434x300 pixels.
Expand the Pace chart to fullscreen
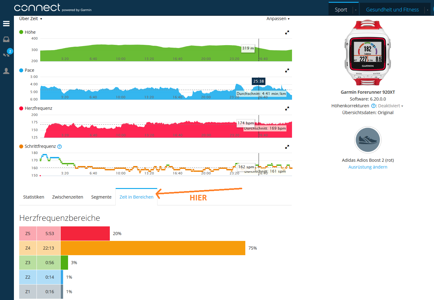point(287,71)
